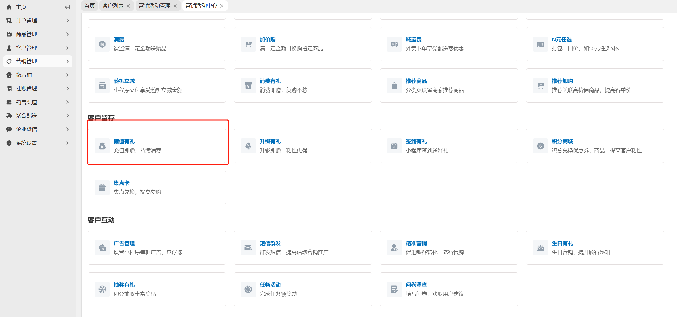
Task: Click the 生日有礼 birthday cake icon
Action: pyautogui.click(x=540, y=248)
